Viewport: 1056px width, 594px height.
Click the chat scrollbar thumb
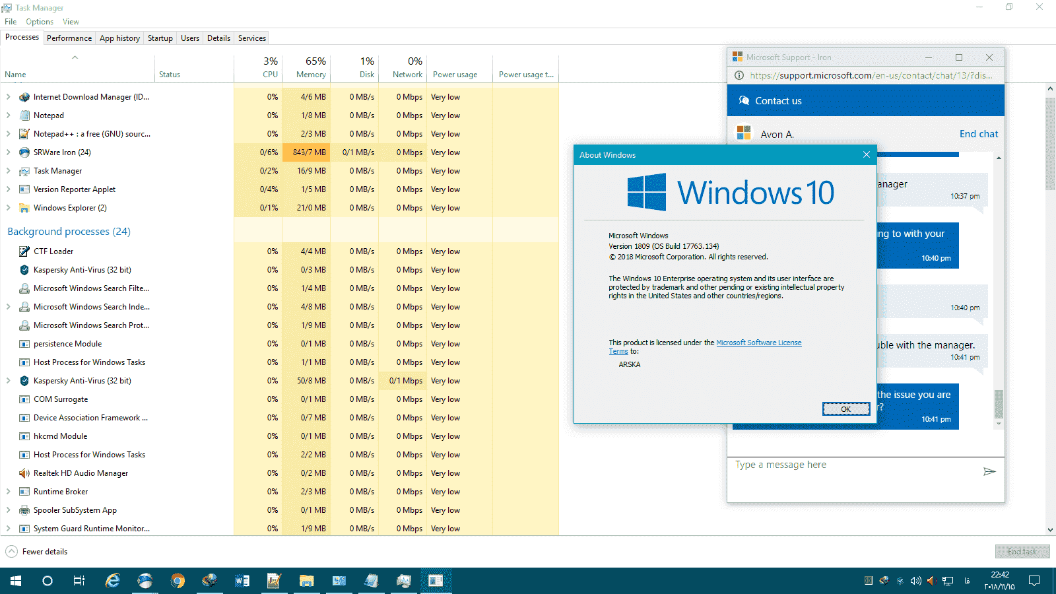coord(999,403)
